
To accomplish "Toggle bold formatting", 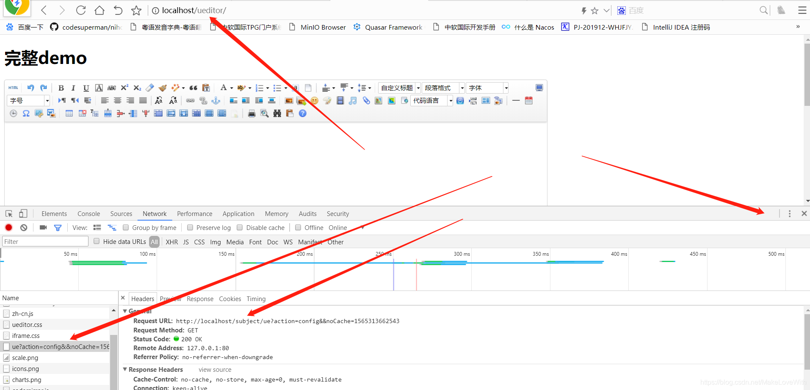I will pyautogui.click(x=61, y=88).
